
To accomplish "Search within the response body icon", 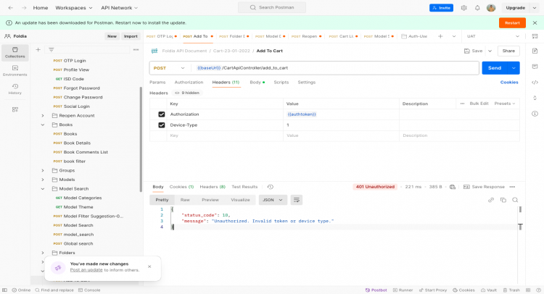I will click(x=515, y=200).
